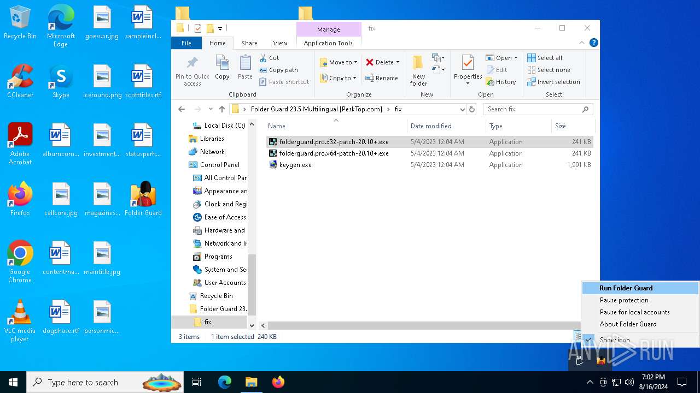Select folderguard.pro.x64-patch-20.10+.exe file

(429, 153)
